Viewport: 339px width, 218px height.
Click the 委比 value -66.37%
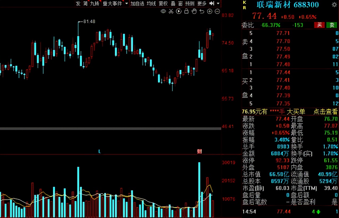270,25
